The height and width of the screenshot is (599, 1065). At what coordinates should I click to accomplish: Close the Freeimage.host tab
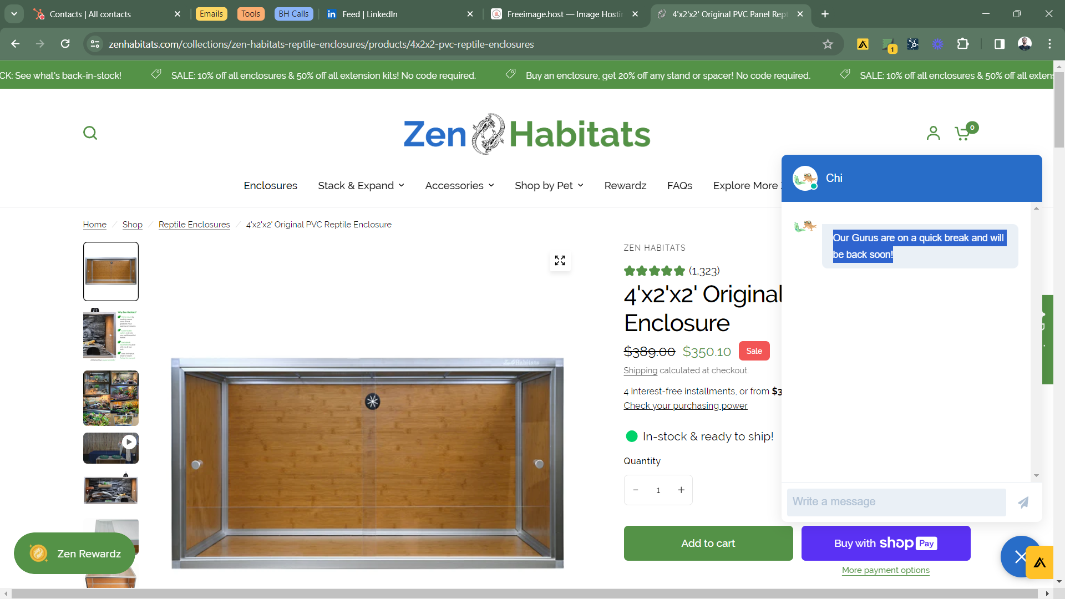635,14
